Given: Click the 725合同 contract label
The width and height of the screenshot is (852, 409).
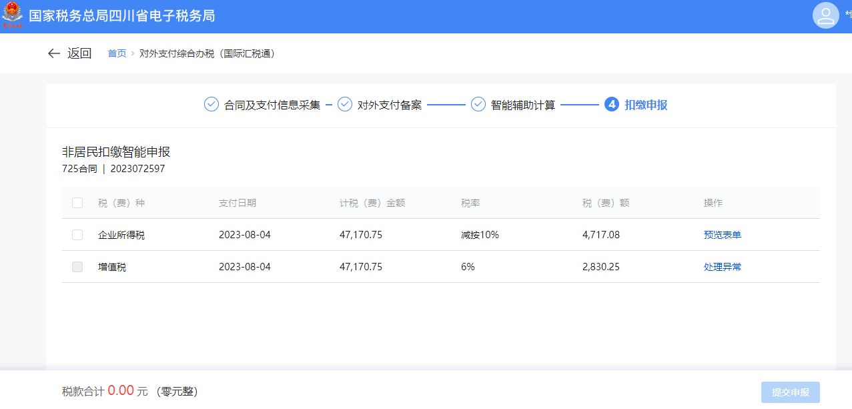Looking at the screenshot, I should pos(79,169).
